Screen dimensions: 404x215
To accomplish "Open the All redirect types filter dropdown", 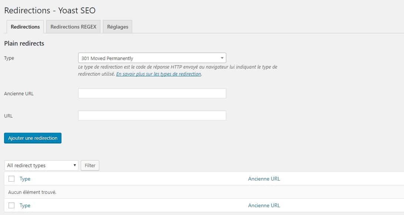I will click(41, 165).
